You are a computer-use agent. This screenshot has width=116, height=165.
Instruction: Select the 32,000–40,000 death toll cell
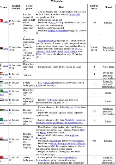94,49
